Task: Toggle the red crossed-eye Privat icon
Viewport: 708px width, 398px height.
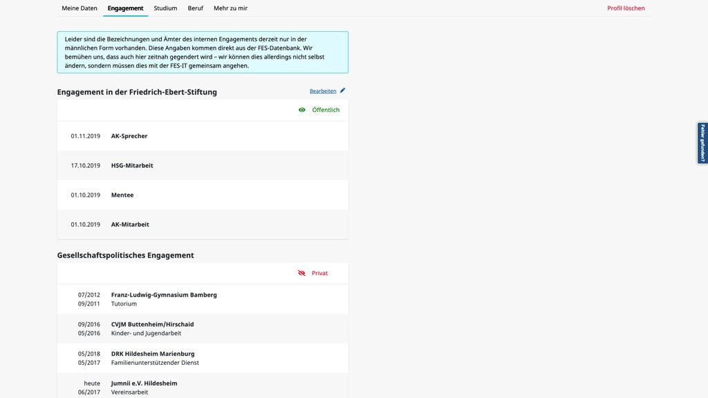Action: [x=301, y=273]
